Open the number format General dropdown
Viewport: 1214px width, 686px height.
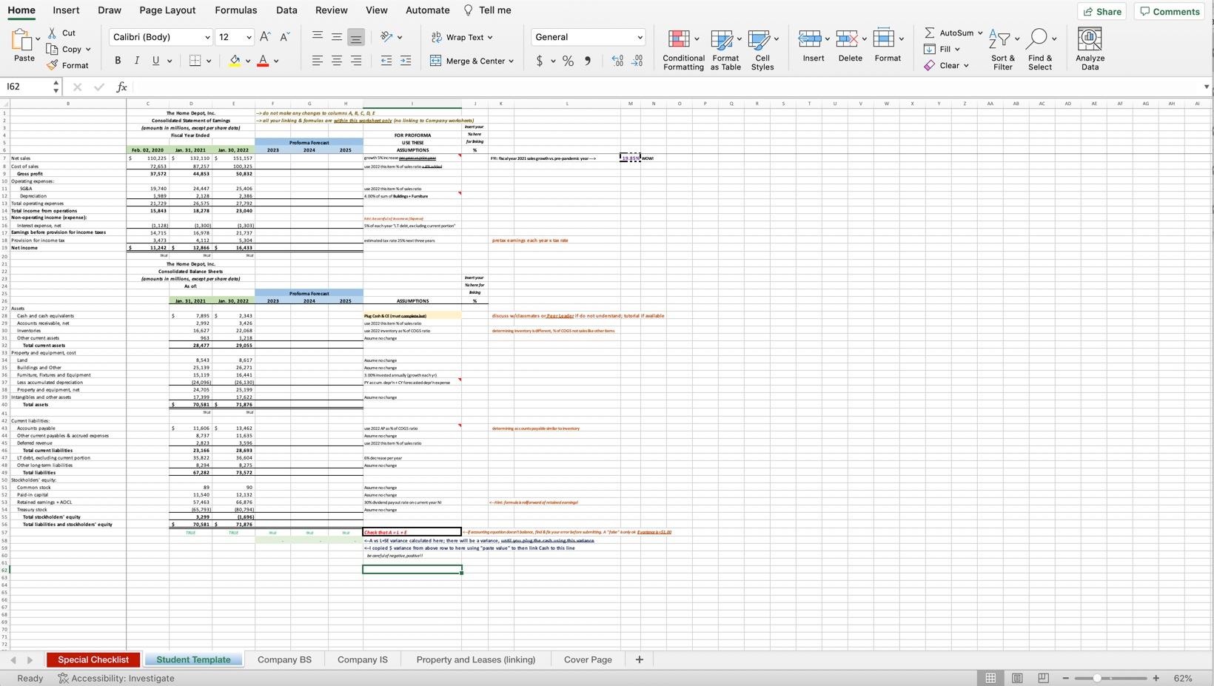[x=640, y=38]
